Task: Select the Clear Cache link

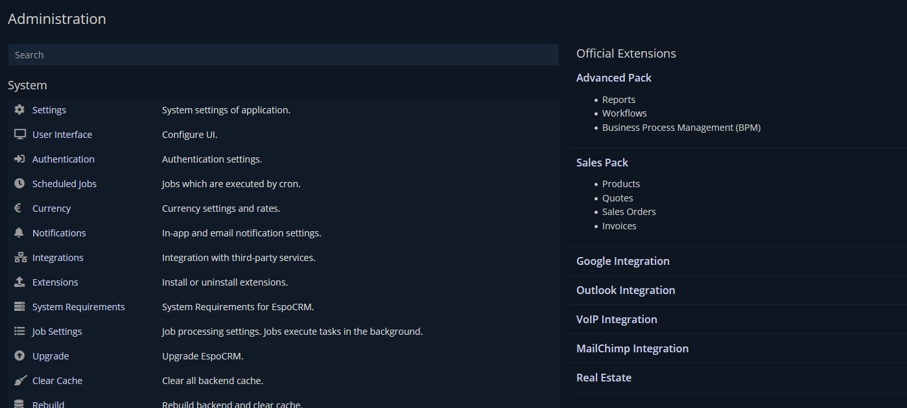Action: point(57,381)
